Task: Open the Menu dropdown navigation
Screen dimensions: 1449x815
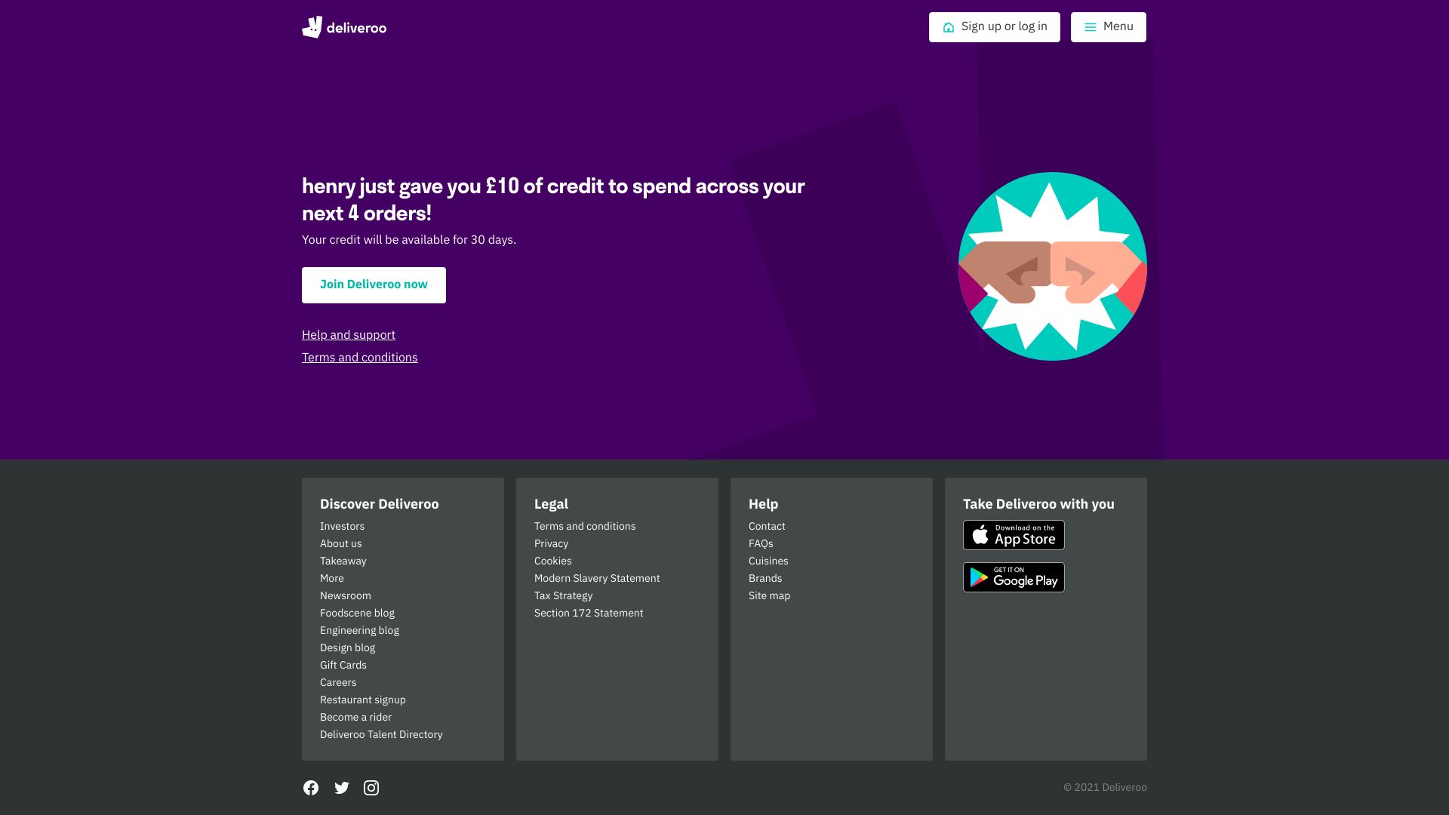Action: (1108, 27)
